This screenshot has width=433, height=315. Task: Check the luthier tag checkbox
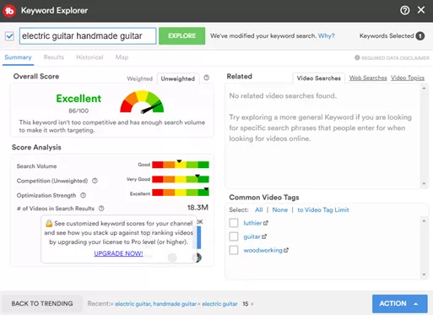click(234, 223)
